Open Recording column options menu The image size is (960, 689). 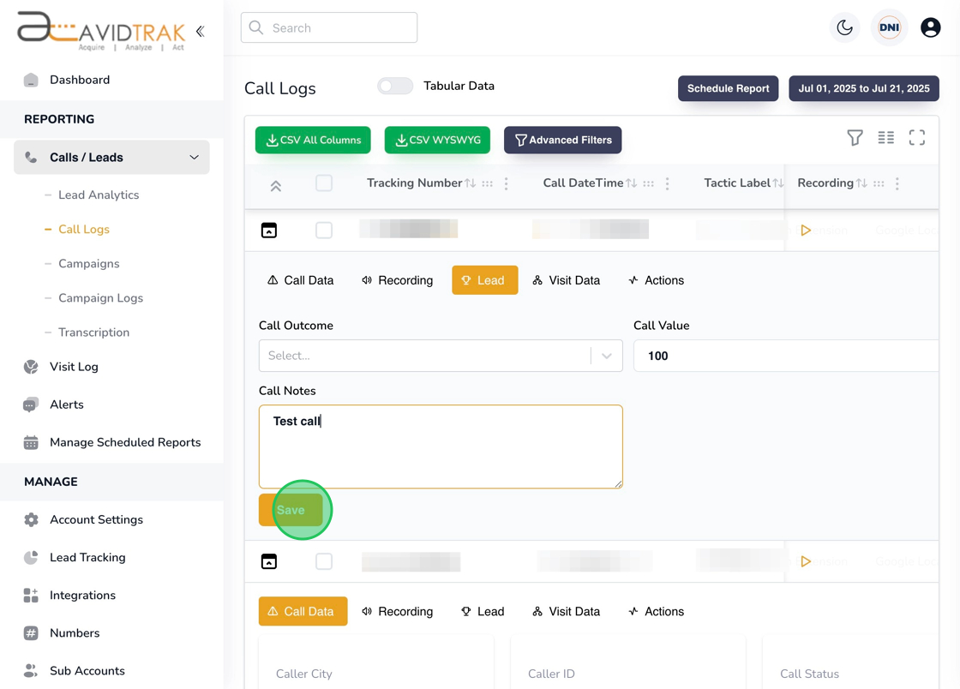coord(897,183)
